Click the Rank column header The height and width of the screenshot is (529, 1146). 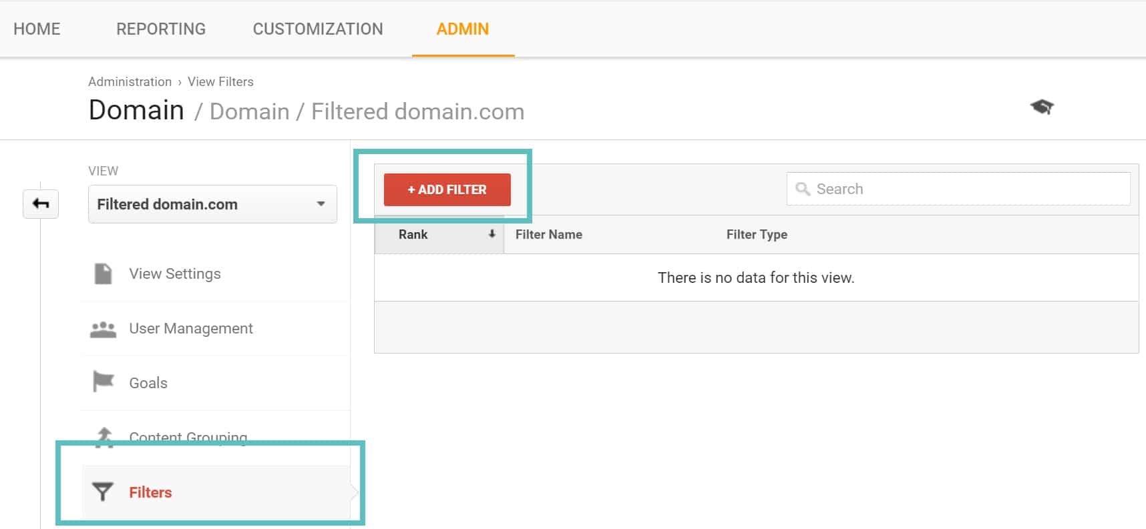439,234
